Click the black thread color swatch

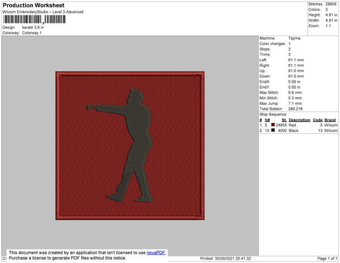pos(273,130)
